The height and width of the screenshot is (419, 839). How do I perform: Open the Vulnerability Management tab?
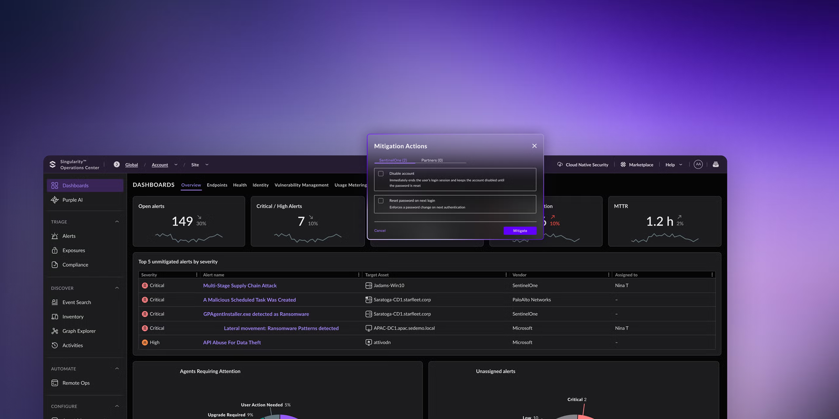[302, 185]
